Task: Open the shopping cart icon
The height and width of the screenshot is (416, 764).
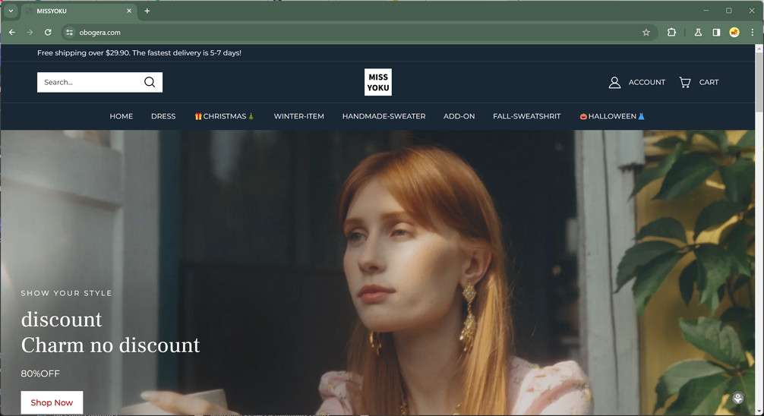Action: pos(685,82)
